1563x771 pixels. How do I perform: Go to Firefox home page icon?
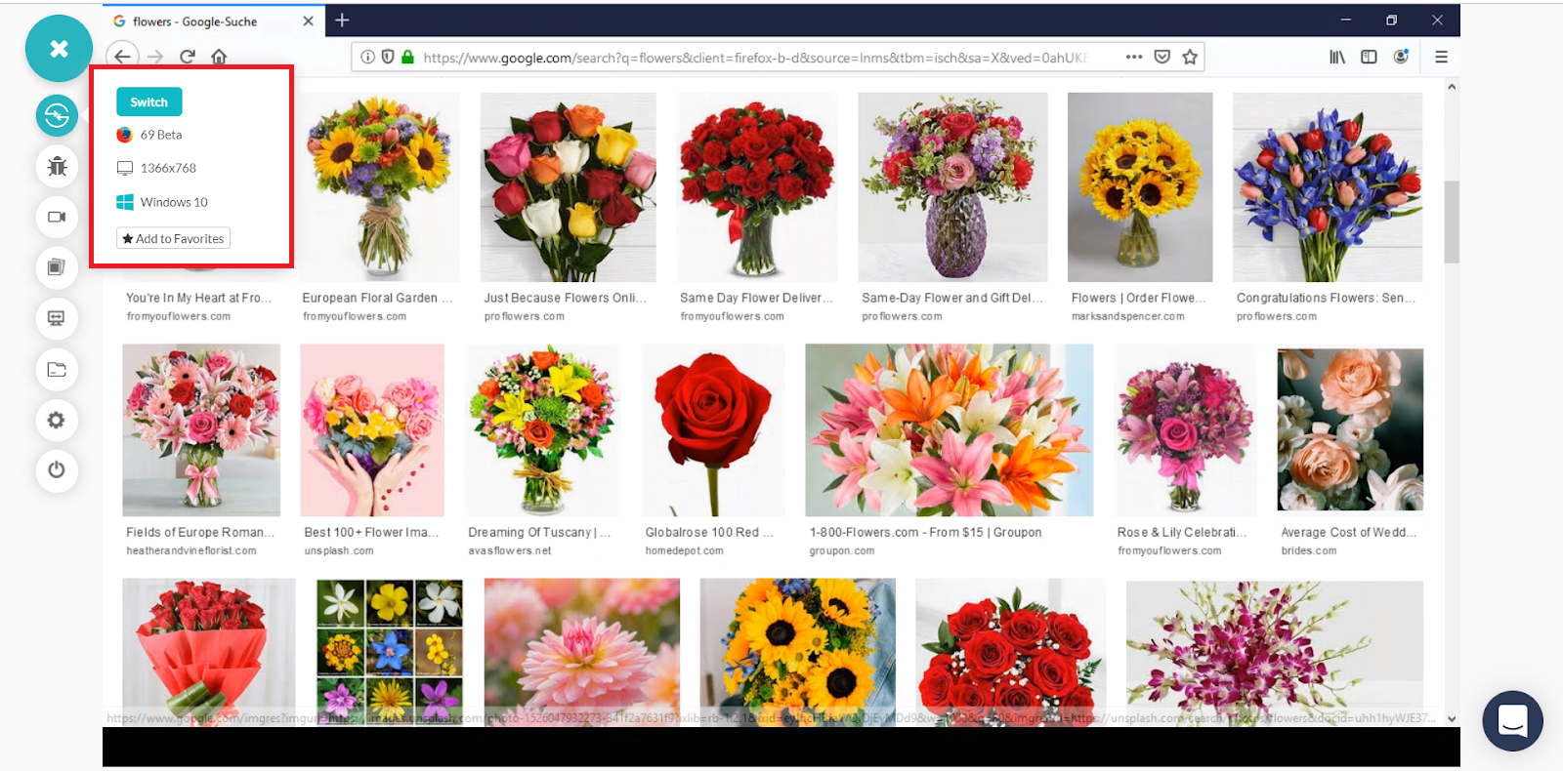pos(219,57)
